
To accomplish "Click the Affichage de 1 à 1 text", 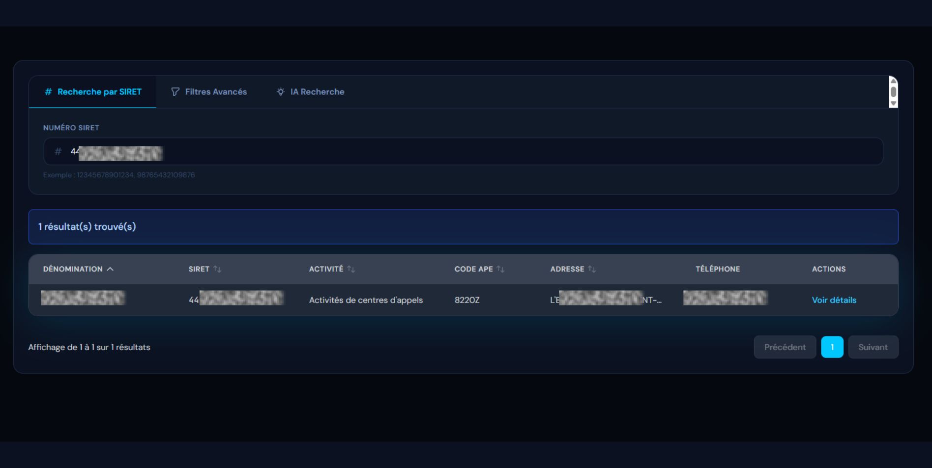I will click(x=89, y=347).
